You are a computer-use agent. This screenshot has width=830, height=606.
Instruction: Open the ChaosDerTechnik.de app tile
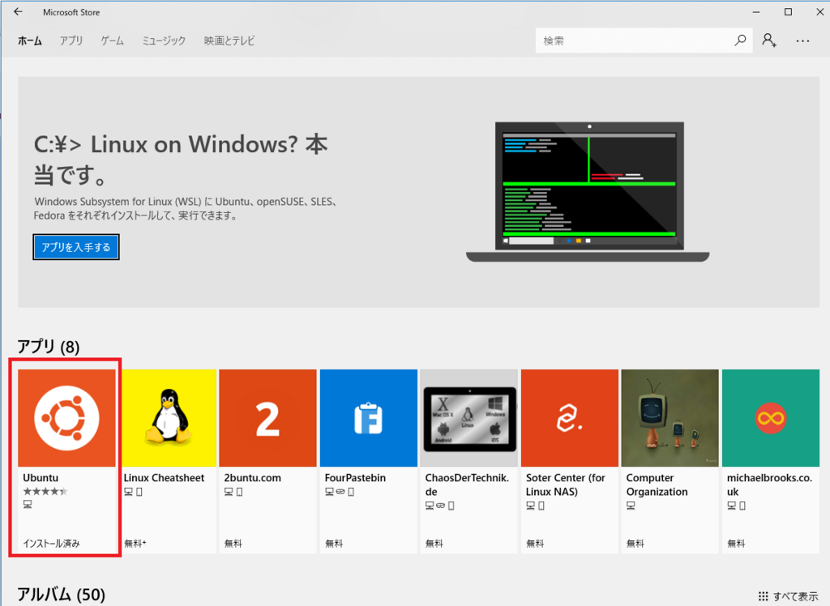[469, 417]
